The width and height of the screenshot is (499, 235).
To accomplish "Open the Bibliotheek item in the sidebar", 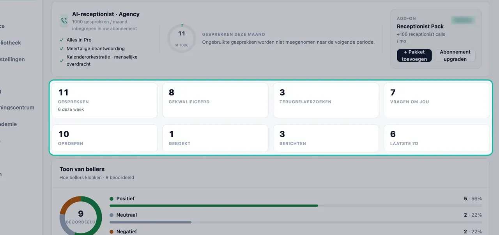I will [11, 42].
